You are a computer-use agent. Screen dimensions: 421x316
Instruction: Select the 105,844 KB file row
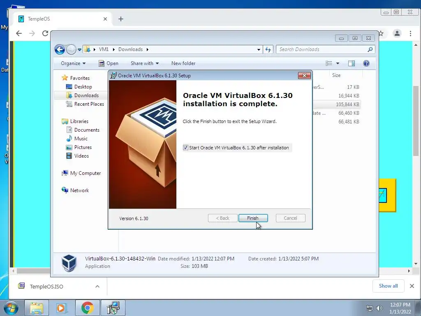coord(337,104)
